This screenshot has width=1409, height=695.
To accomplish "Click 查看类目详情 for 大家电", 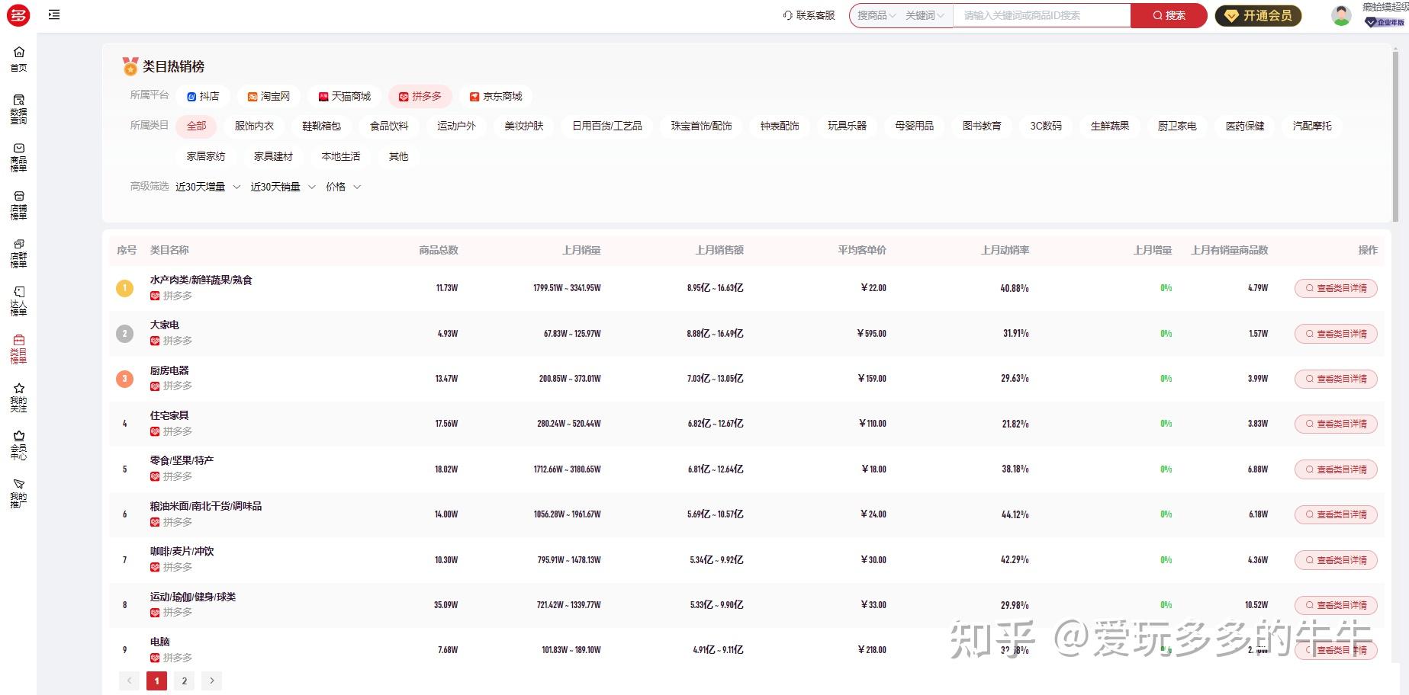I will click(x=1335, y=333).
